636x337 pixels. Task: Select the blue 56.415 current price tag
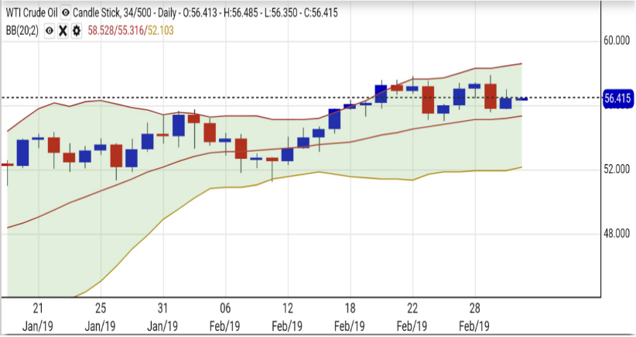(x=618, y=98)
